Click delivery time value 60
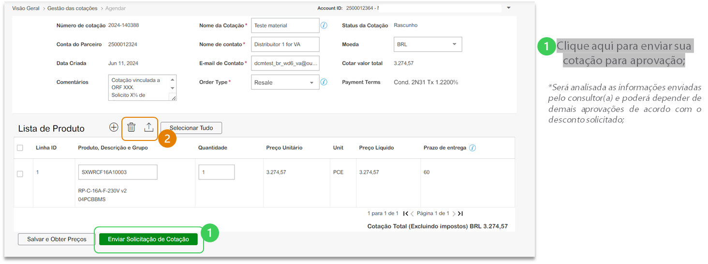Screen dimensions: 708x264 click(427, 172)
